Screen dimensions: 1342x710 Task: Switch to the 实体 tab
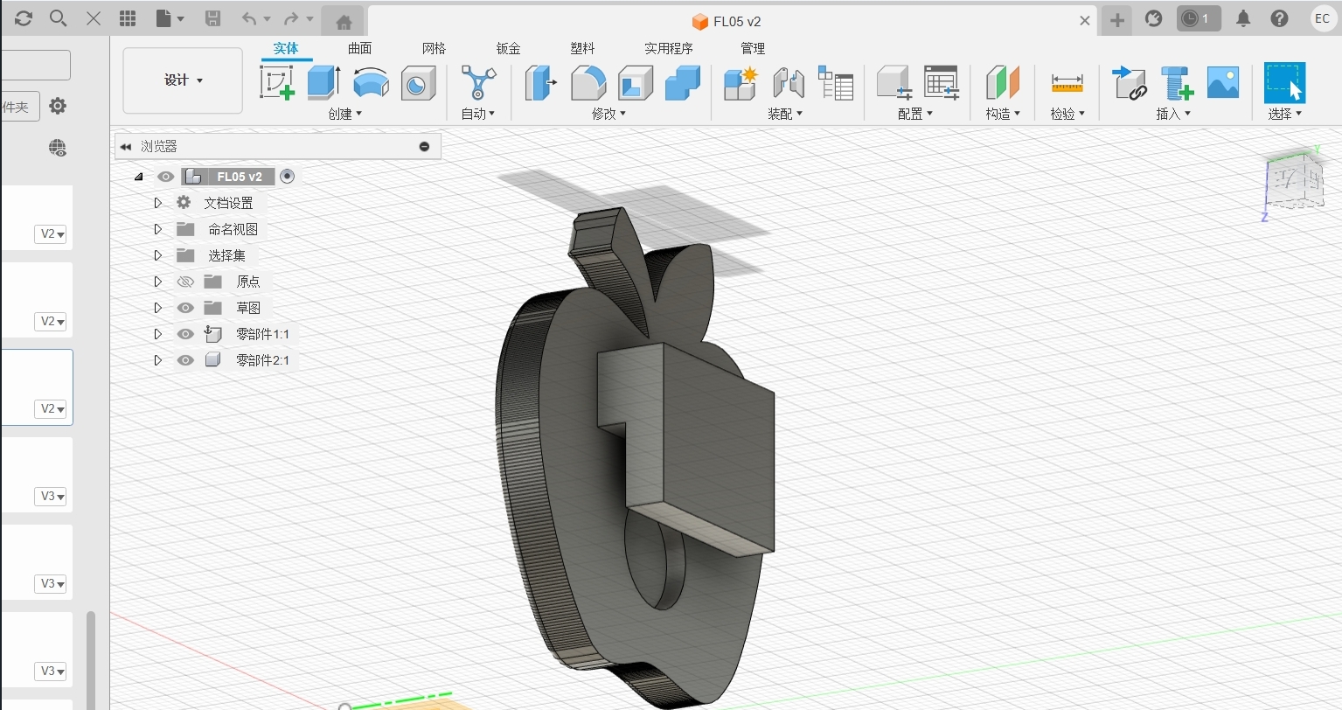(286, 48)
